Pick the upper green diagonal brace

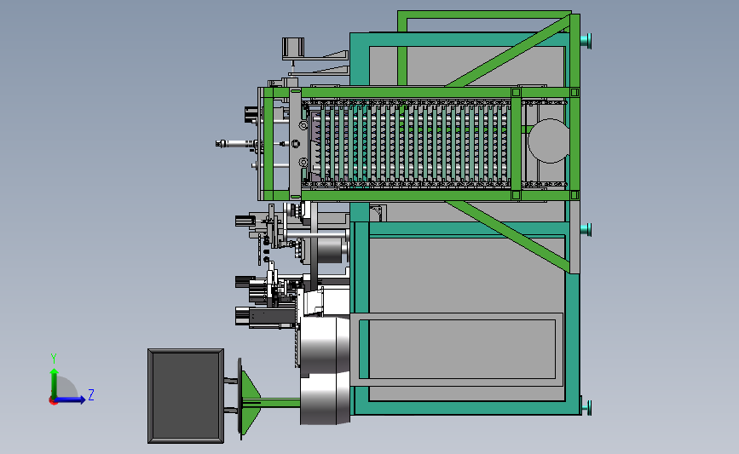pyautogui.click(x=509, y=52)
